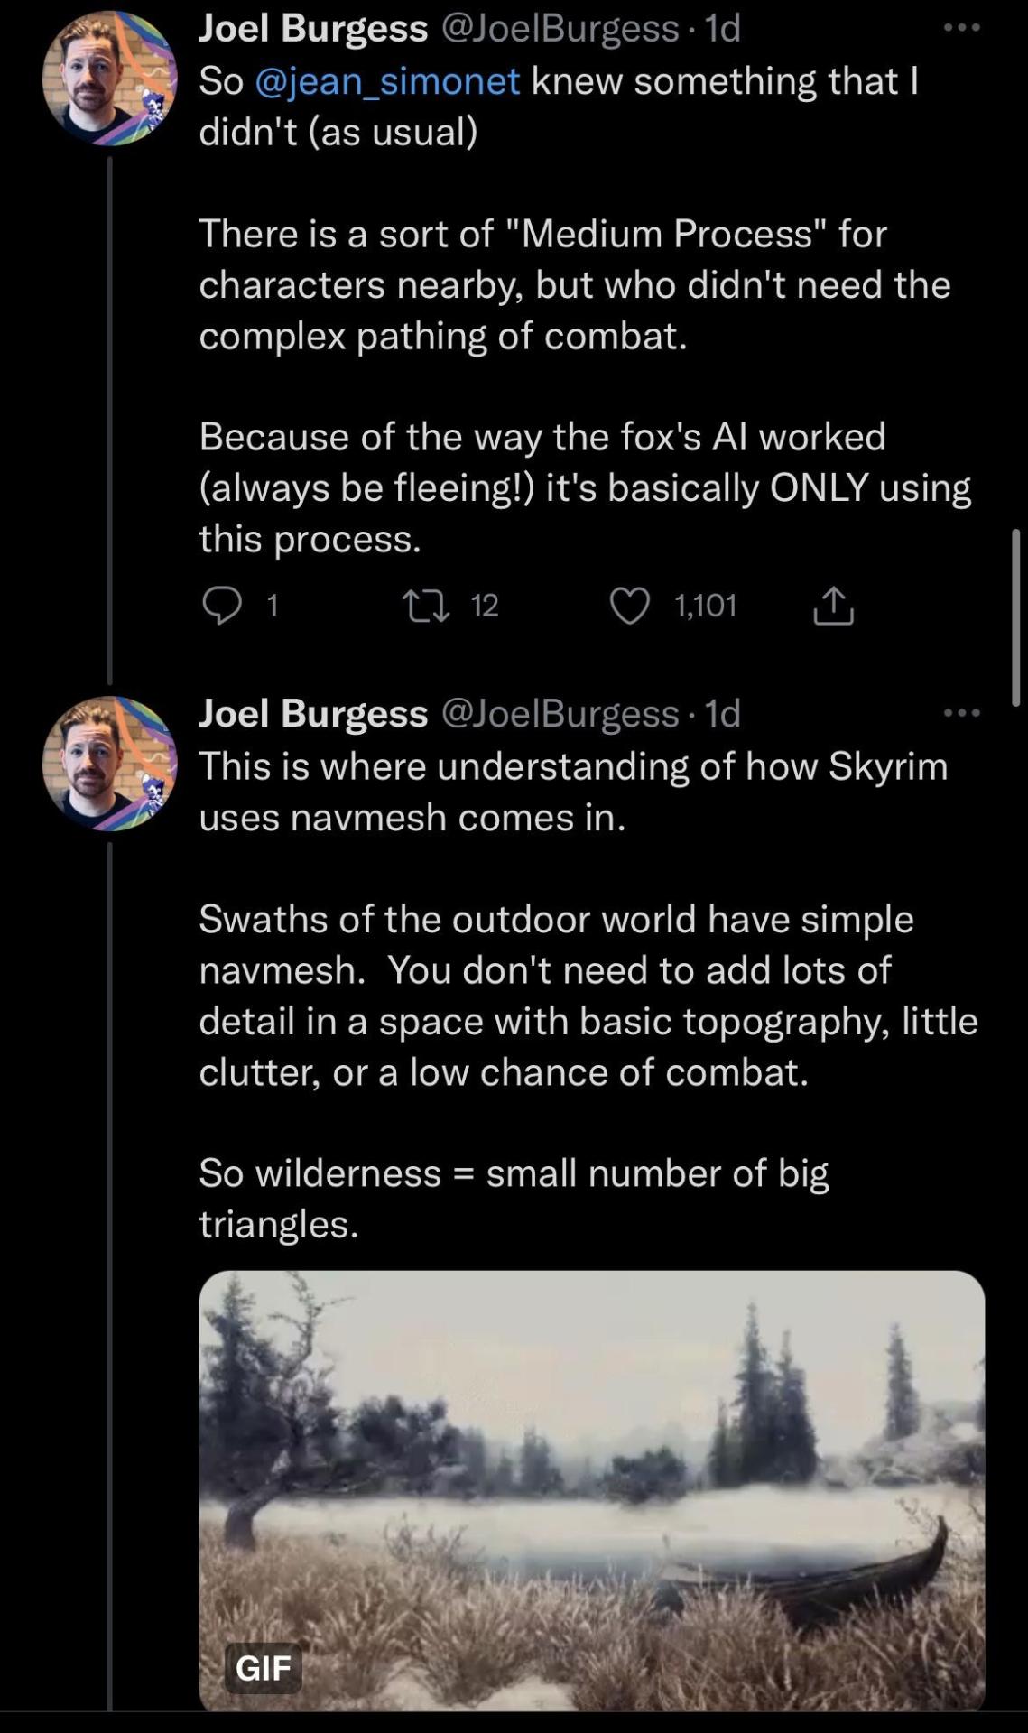1028x1733 pixels.
Task: Open Joel Burgess name on first tweet
Action: [312, 29]
